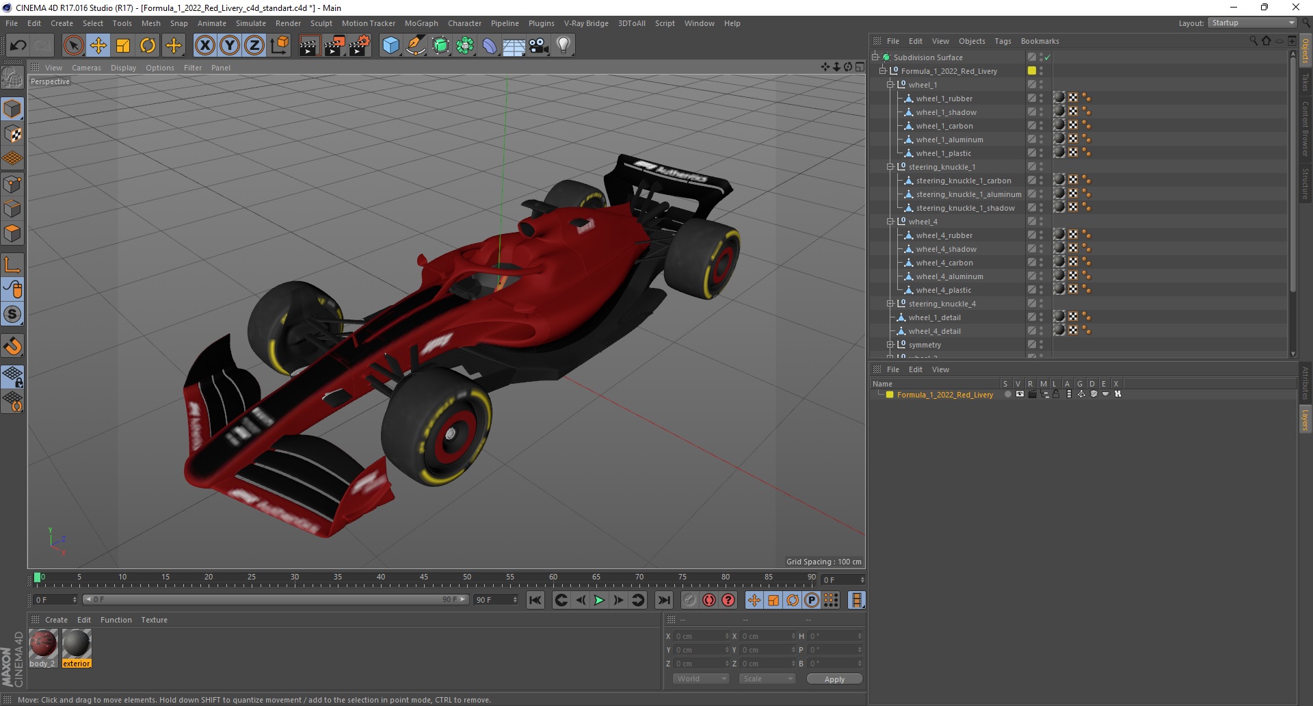Toggle Subdivision Surface enable checkmark
Screen dimensions: 1313x706
pos(1048,57)
